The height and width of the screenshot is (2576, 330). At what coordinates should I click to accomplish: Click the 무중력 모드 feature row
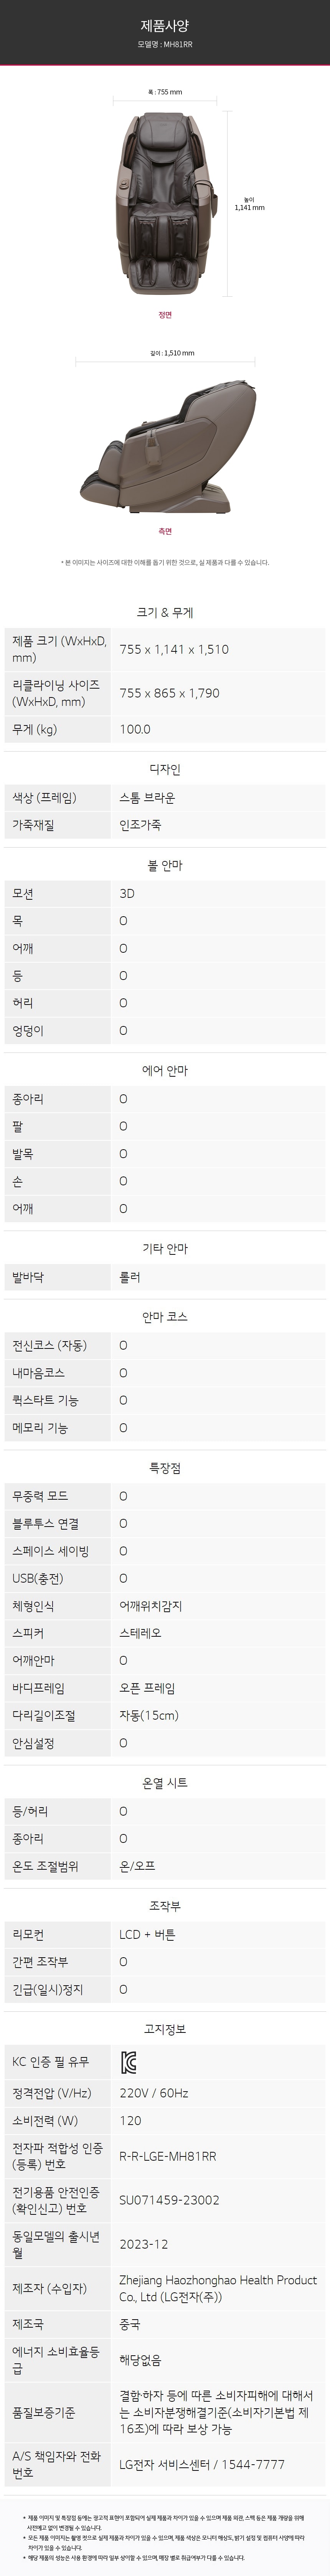pos(165,1495)
